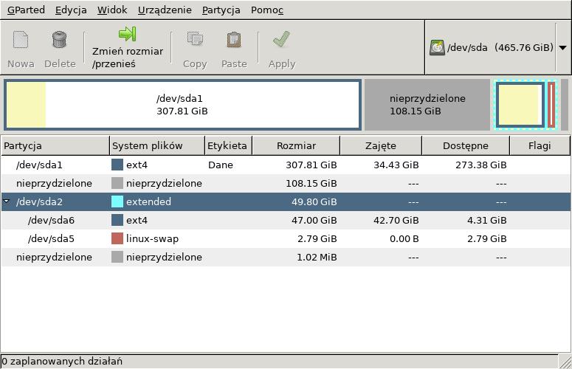572x369 pixels.
Task: Open the /dev/sda device dropdown arrow
Action: click(x=562, y=48)
